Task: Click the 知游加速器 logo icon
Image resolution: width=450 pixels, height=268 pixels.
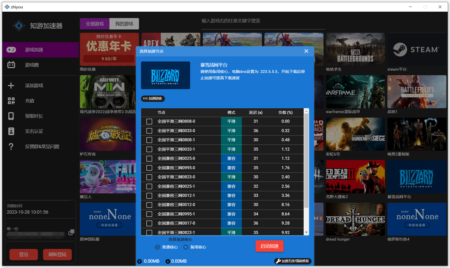Action: click(x=19, y=26)
